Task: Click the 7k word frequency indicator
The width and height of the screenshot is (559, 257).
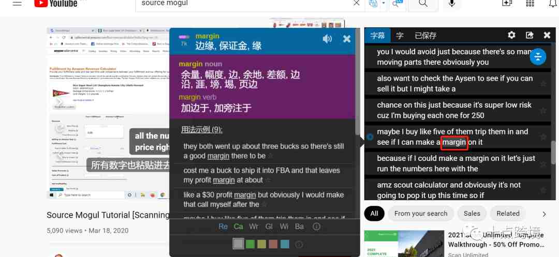Action: click(x=184, y=40)
